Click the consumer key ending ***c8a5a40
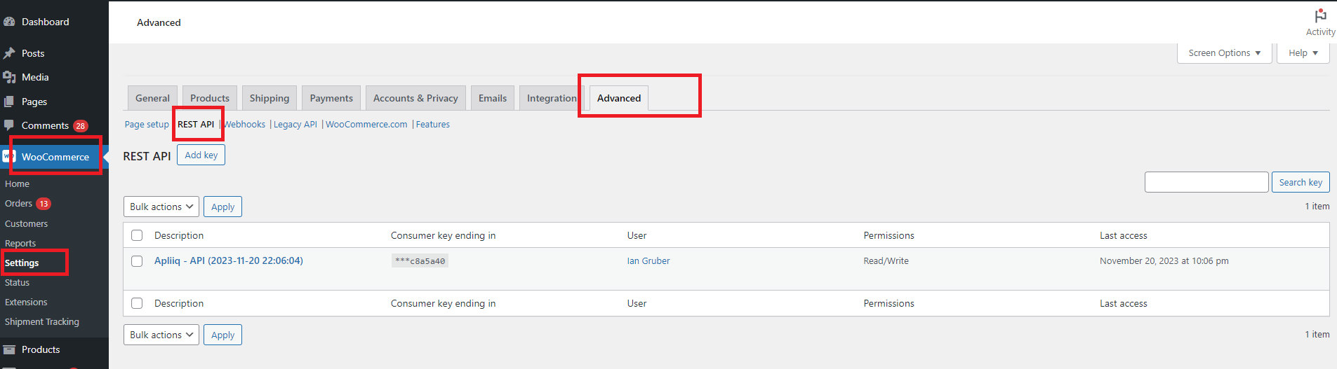This screenshot has width=1337, height=369. (x=420, y=261)
